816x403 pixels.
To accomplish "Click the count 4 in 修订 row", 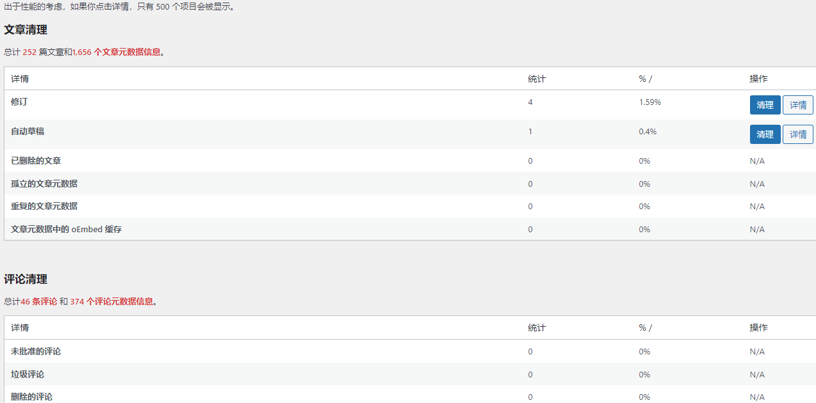I will click(x=530, y=102).
